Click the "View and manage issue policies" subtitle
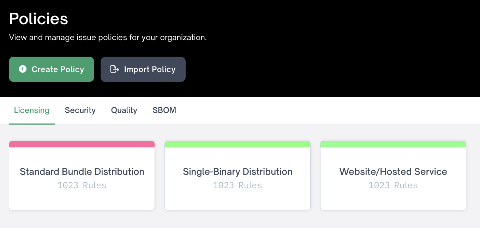Image resolution: width=480 pixels, height=228 pixels. 108,37
